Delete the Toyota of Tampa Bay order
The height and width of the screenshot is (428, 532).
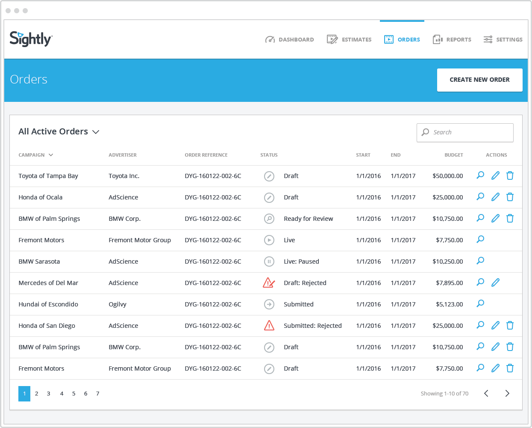tap(510, 175)
